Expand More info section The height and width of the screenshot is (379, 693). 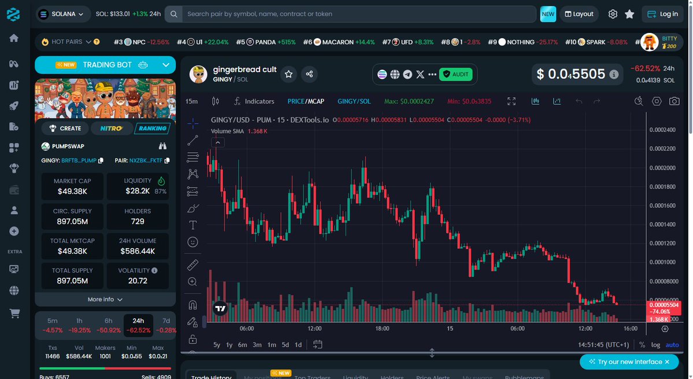(105, 299)
